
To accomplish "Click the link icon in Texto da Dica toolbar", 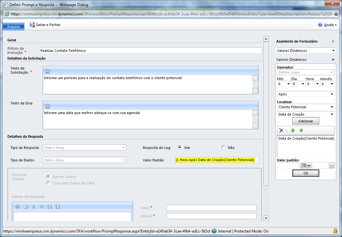I will (47, 106).
